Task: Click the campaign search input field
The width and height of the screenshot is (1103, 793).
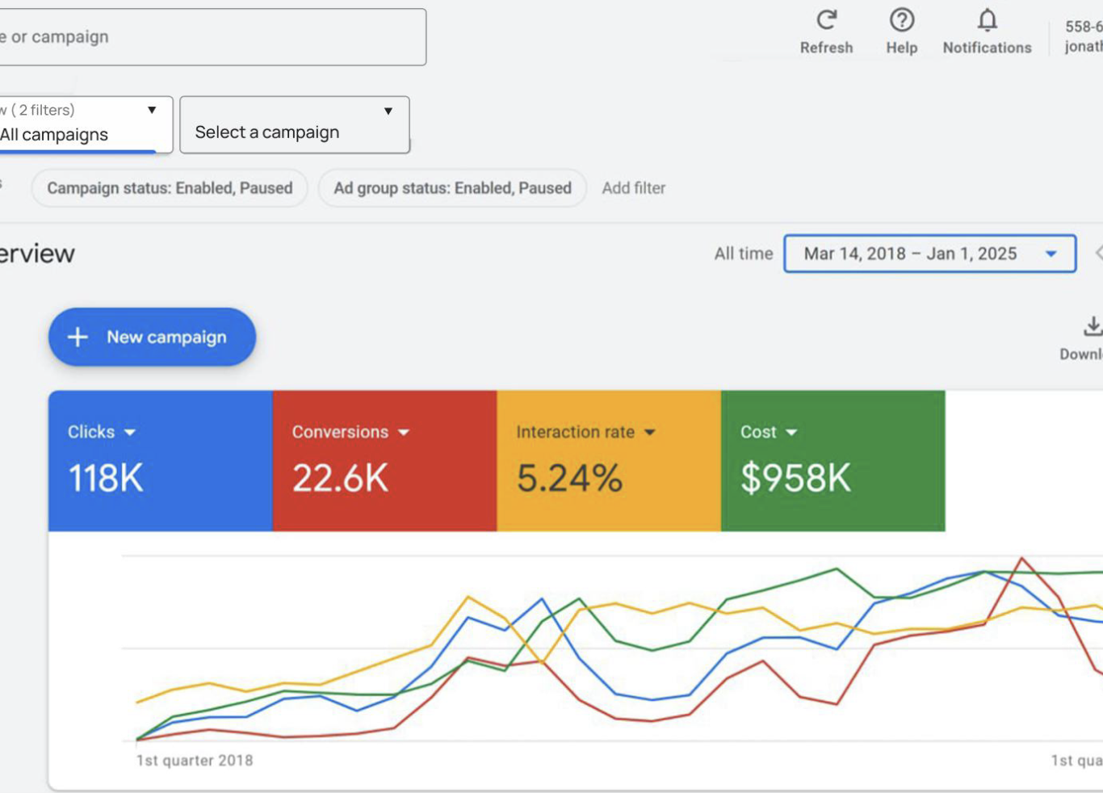Action: click(212, 37)
